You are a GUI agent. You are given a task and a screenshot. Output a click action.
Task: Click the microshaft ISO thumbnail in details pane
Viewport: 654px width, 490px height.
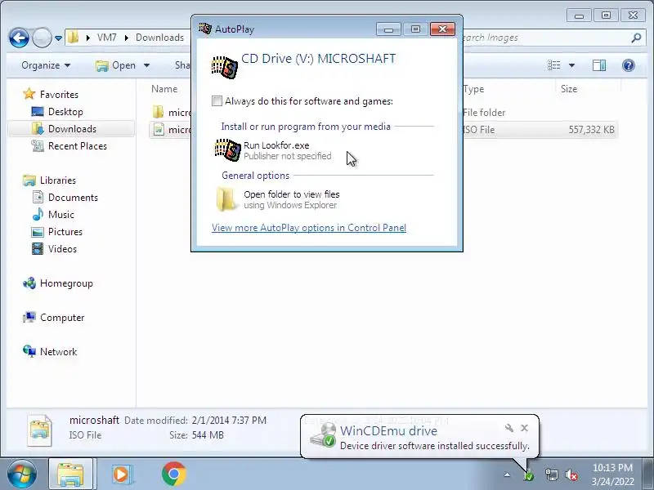pyautogui.click(x=40, y=430)
